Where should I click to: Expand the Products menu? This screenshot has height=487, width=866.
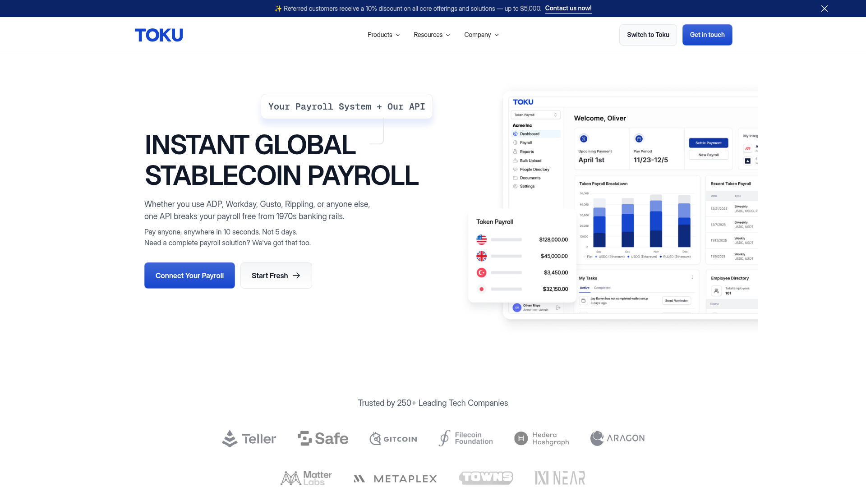pos(383,35)
